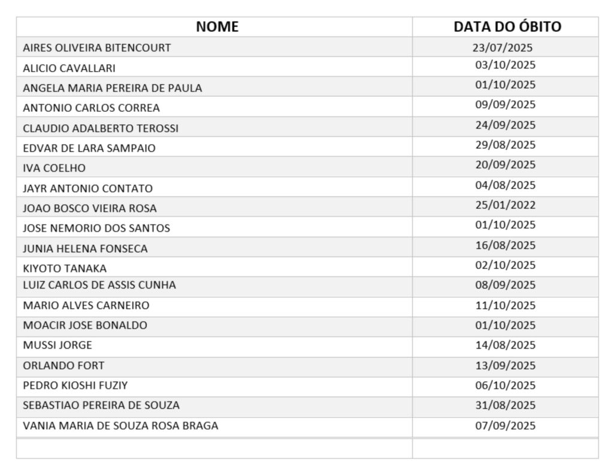This screenshot has width=614, height=468.
Task: Click the MARIO ALVES CARNEIRO cell
Action: (86, 305)
